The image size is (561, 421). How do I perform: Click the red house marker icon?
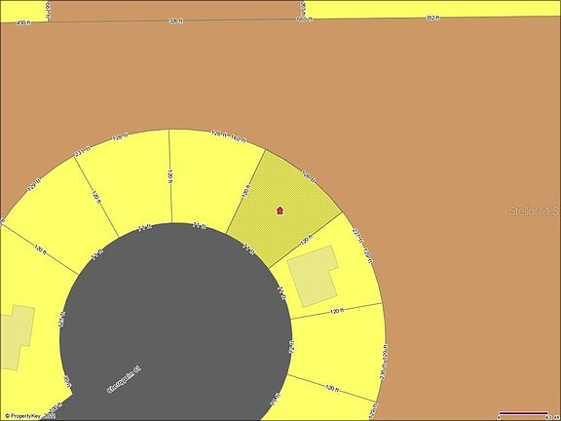click(280, 210)
